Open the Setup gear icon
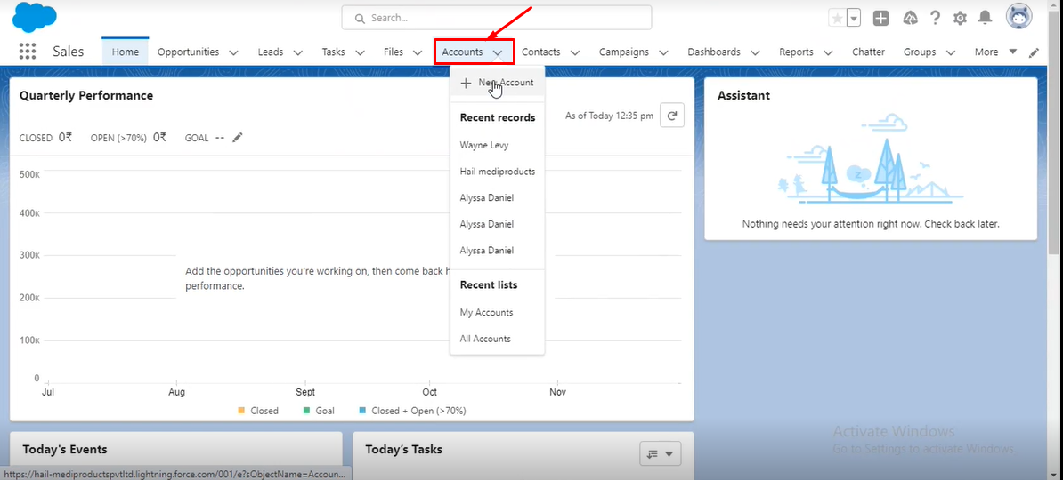The image size is (1063, 480). tap(960, 19)
